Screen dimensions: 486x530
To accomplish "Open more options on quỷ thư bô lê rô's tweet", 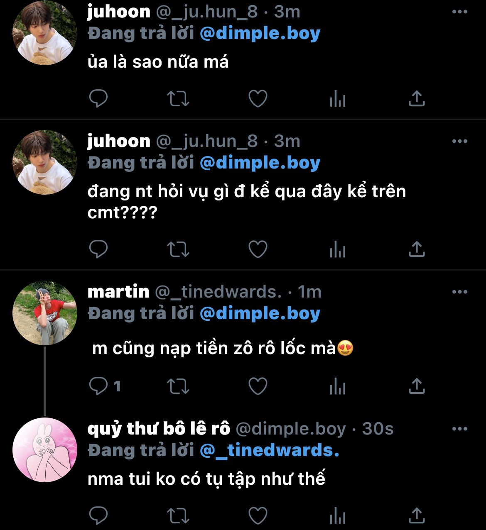I will click(x=459, y=429).
